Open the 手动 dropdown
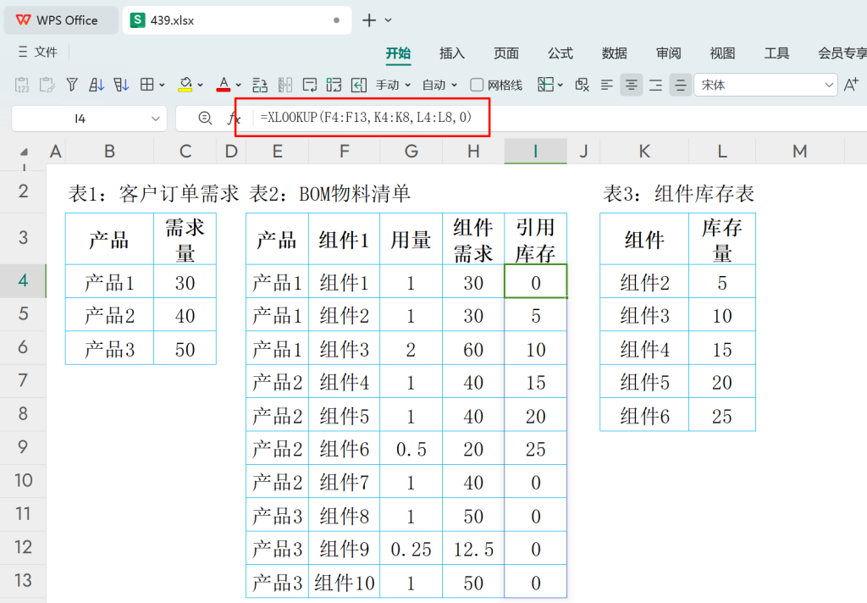This screenshot has width=867, height=603. pos(393,85)
